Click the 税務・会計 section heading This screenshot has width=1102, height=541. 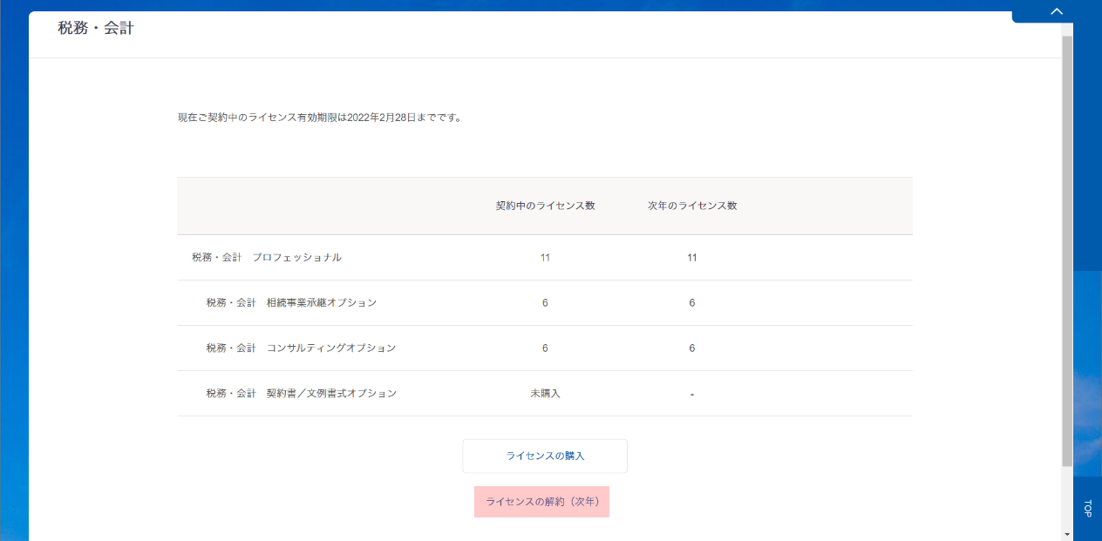click(x=96, y=29)
